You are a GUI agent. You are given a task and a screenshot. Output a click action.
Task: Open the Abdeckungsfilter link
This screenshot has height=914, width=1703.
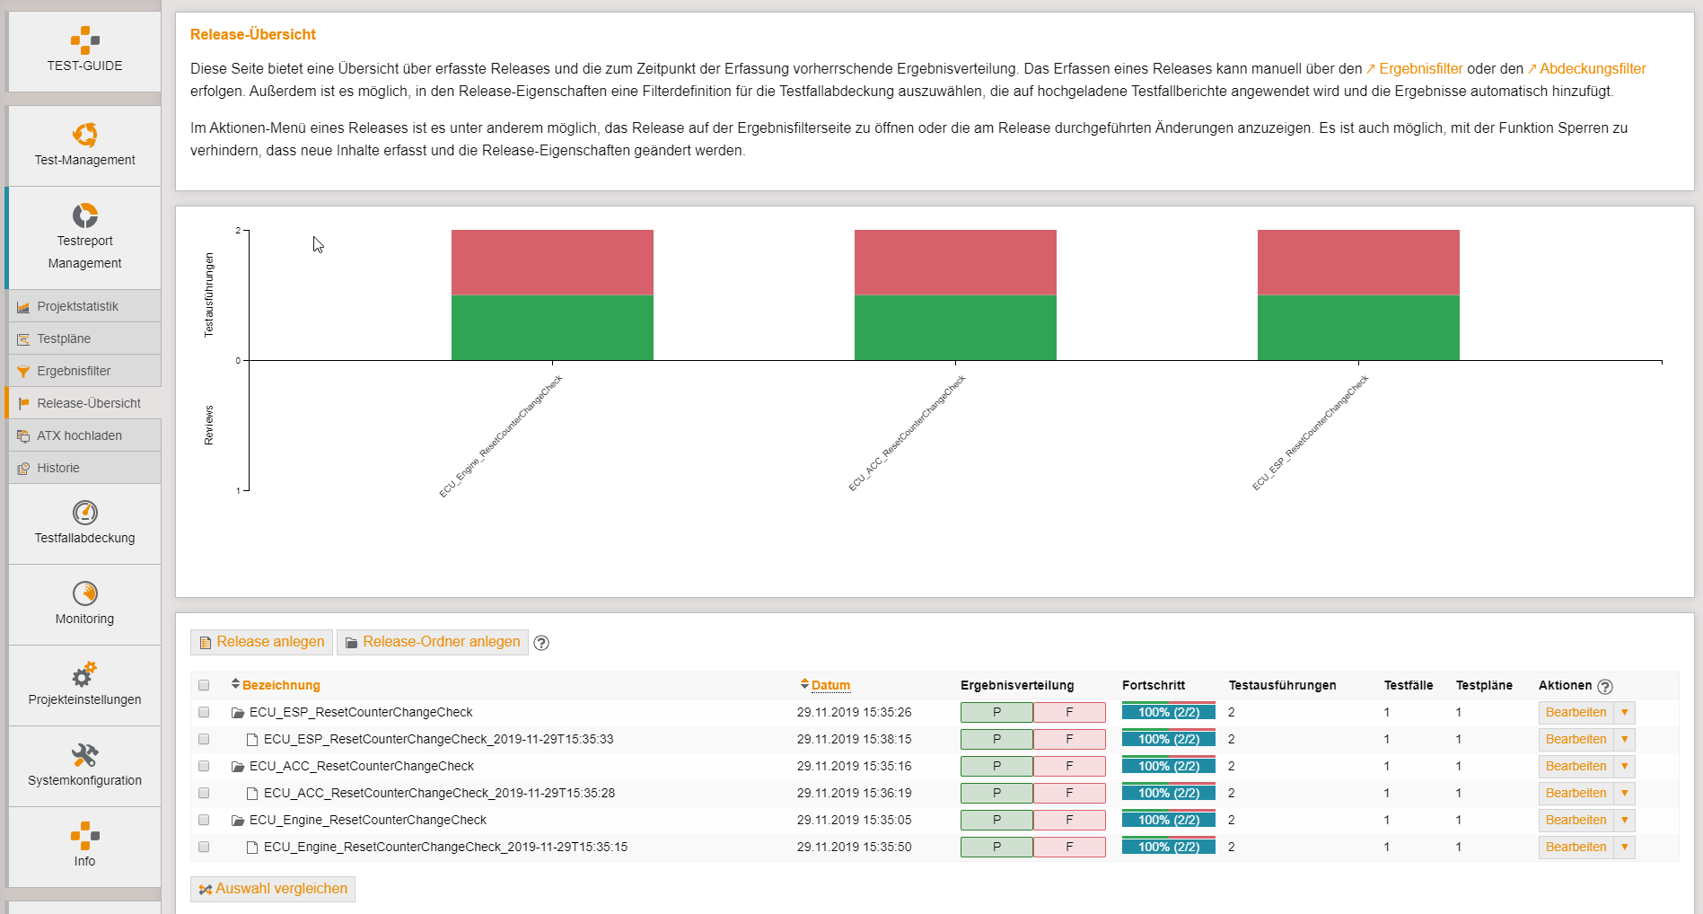coord(1591,68)
